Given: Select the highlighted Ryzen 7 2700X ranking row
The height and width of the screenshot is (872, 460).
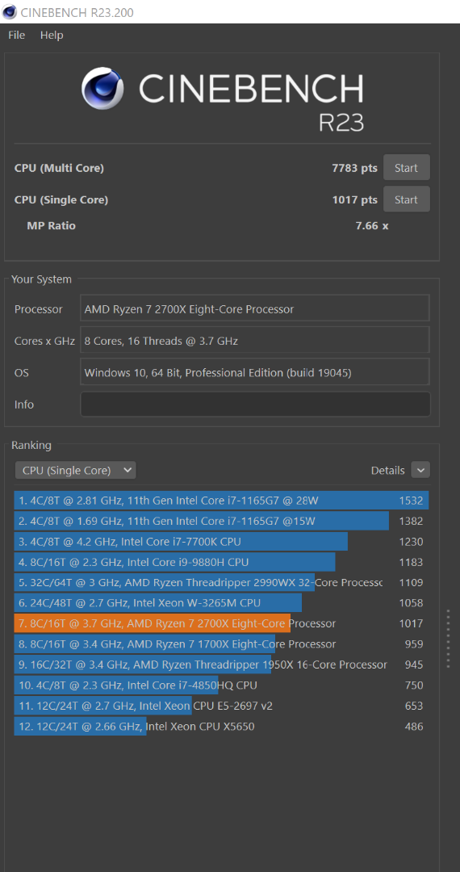Looking at the screenshot, I should click(221, 623).
